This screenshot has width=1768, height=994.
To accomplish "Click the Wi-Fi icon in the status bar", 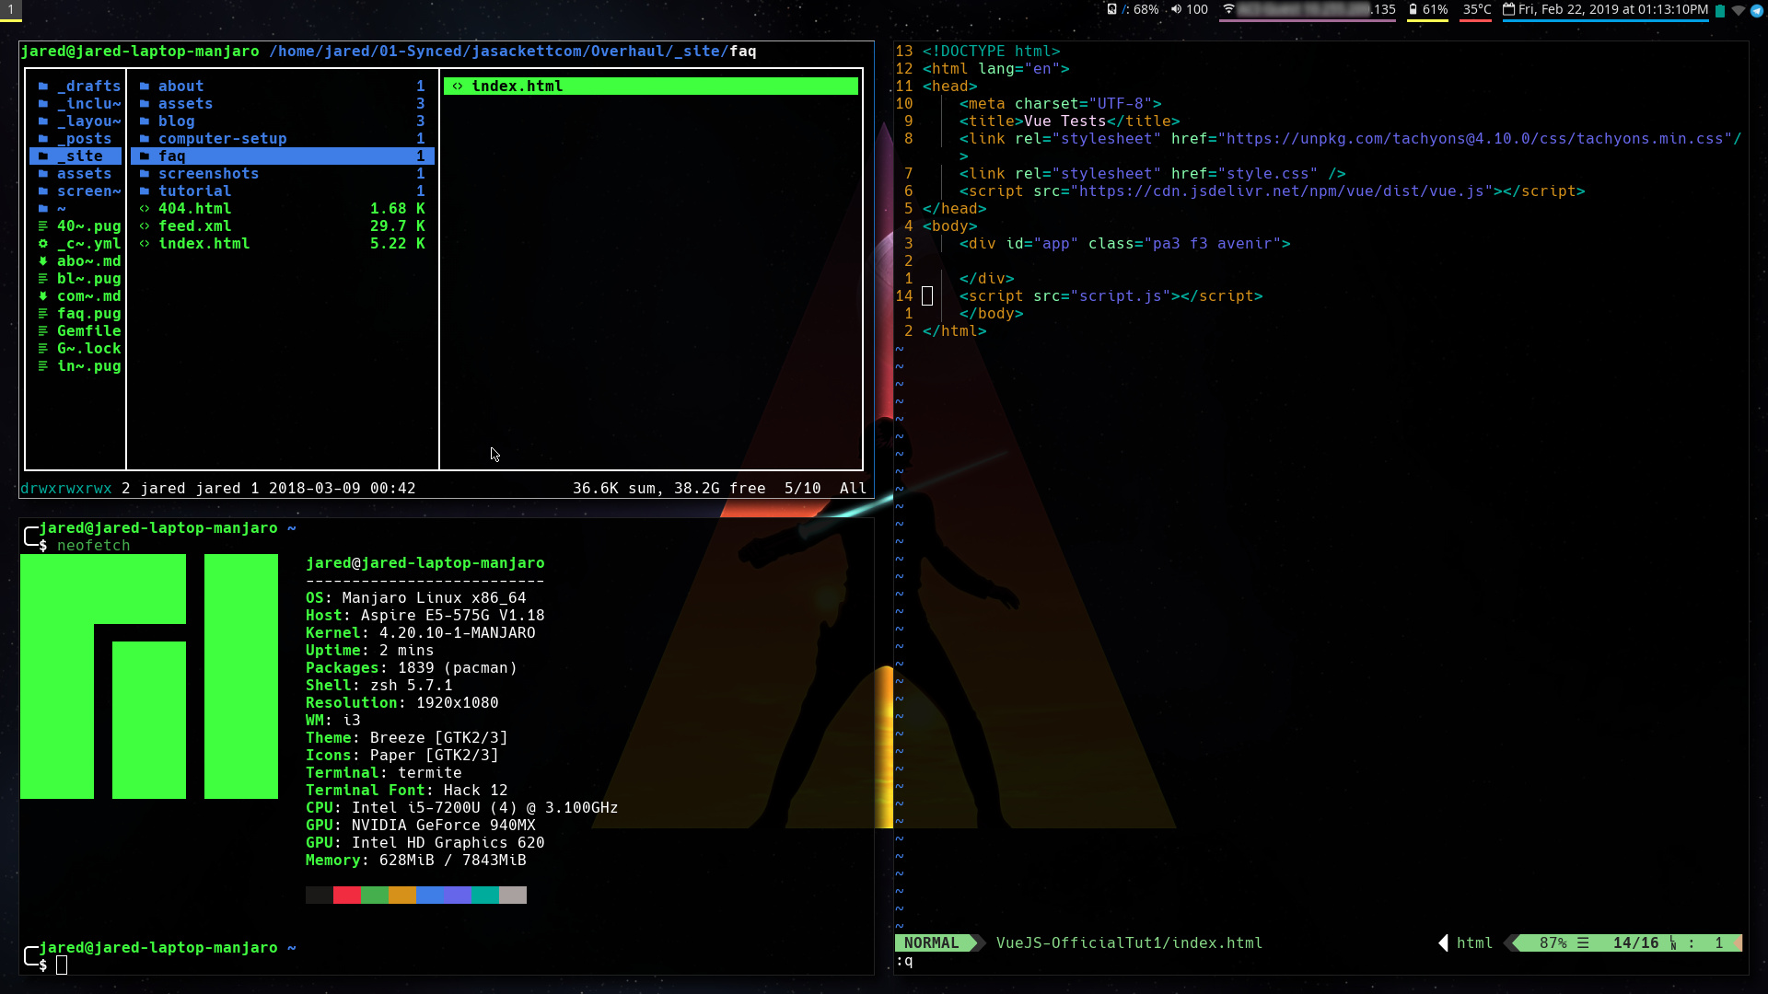I will click(1228, 9).
